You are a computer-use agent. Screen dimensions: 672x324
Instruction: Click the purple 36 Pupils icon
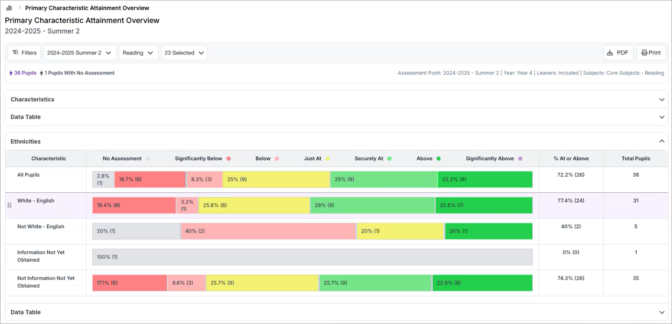(x=11, y=73)
